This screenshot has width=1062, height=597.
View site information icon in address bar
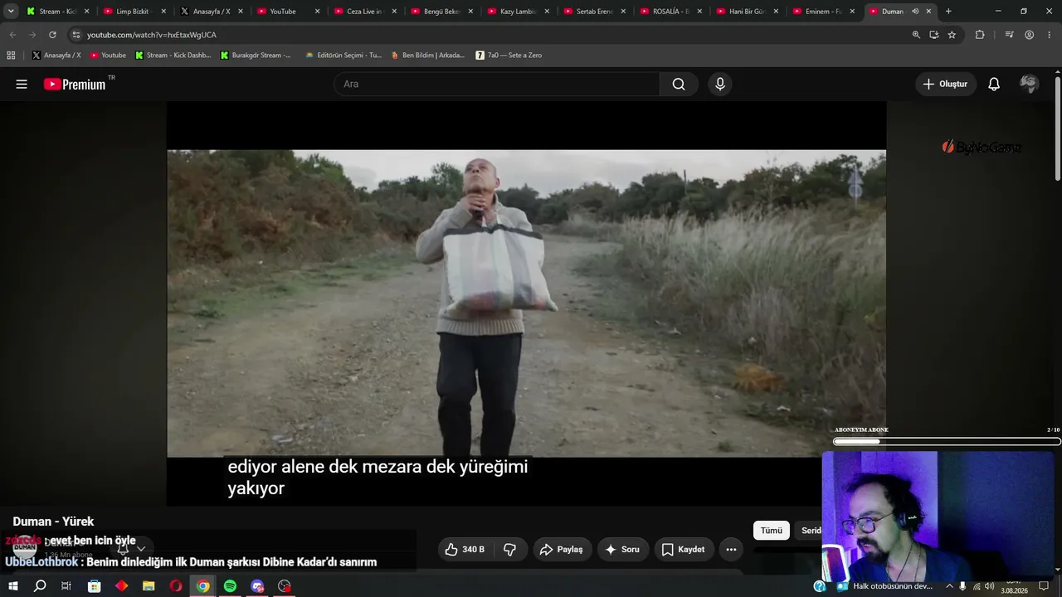76,35
